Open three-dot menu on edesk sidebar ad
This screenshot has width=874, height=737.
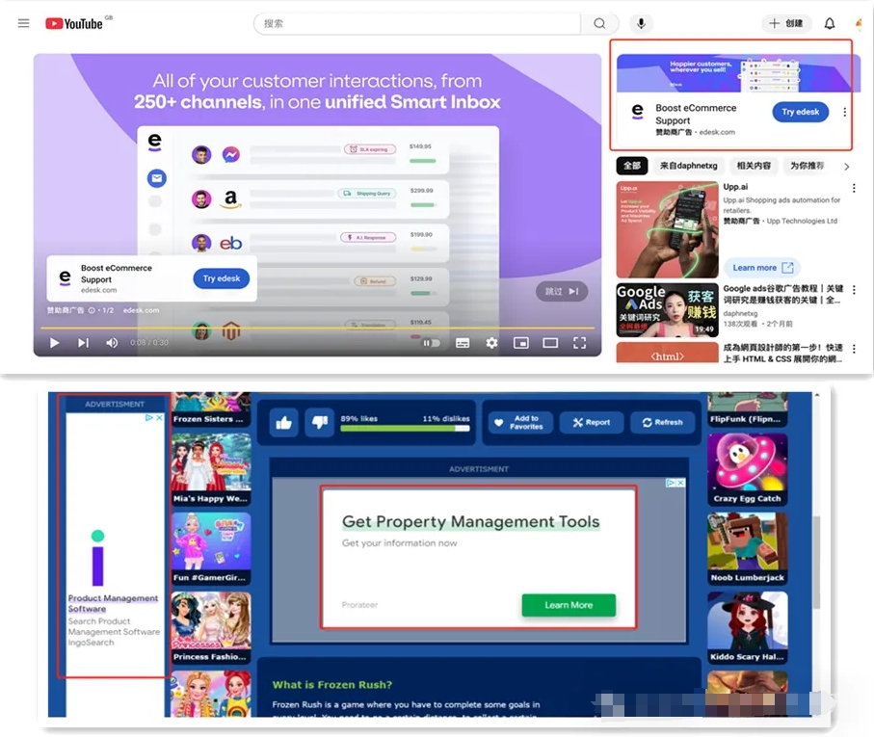845,113
